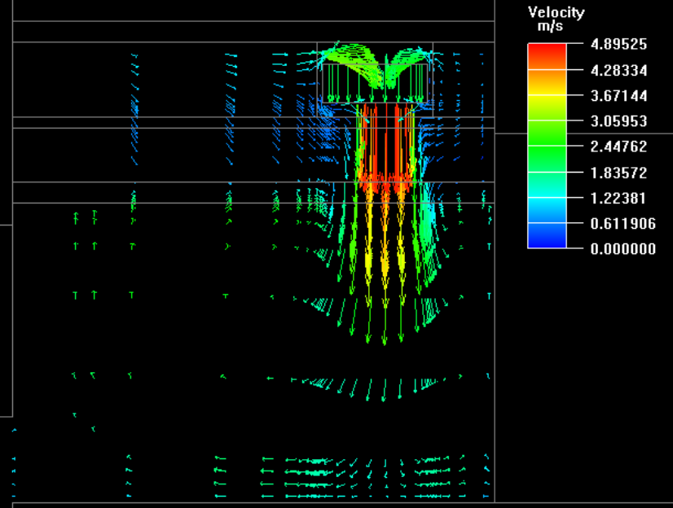Click the orange band of the color scale
Image resolution: width=673 pixels, height=508 pixels.
[547, 77]
